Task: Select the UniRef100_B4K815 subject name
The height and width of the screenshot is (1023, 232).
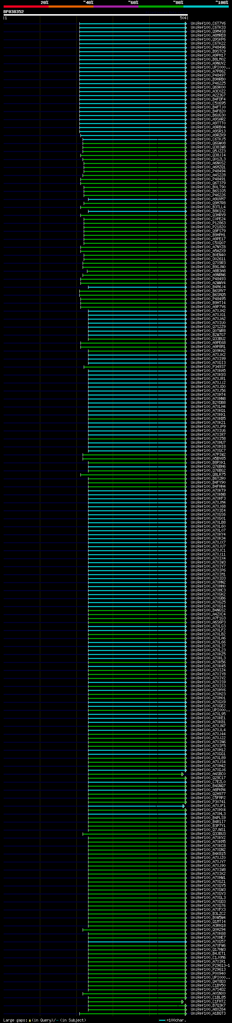Action: [208, 854]
